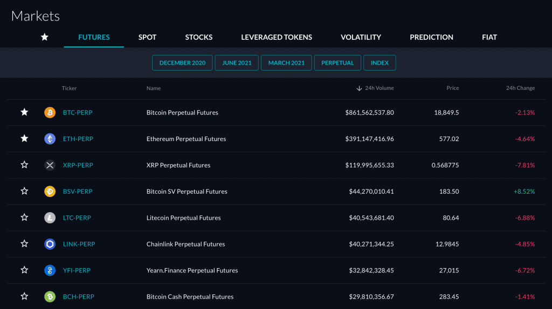
Task: Filter futures by PERPETUAL button
Action: coord(337,63)
